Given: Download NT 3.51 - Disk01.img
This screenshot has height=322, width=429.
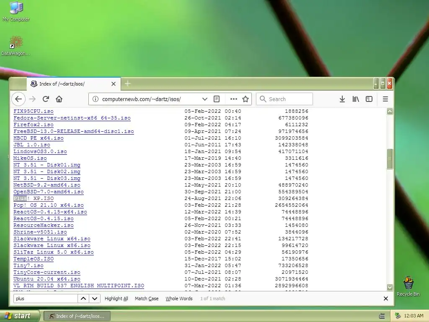Looking at the screenshot, I should [x=47, y=165].
